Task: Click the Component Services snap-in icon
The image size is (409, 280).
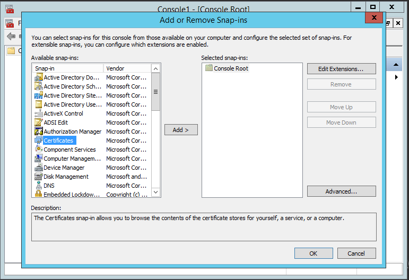Action: pos(38,150)
